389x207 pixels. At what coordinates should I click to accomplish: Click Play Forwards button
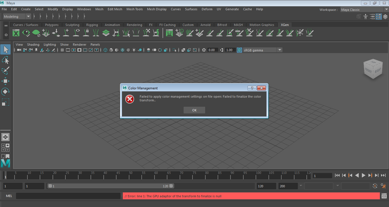[364, 175]
